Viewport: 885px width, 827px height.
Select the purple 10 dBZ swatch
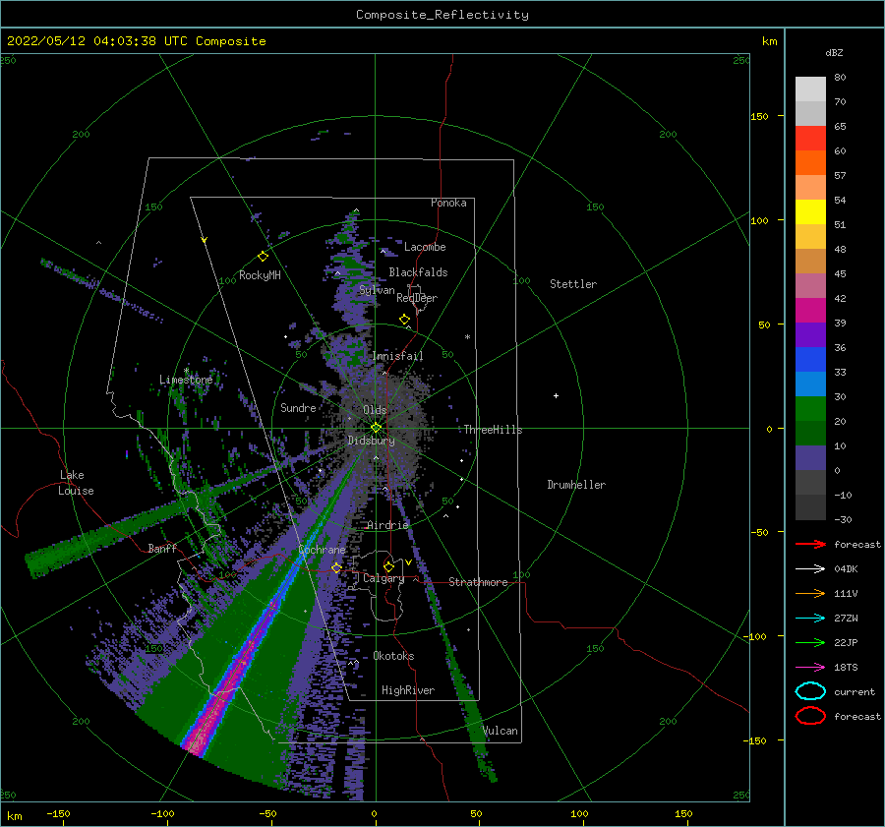(x=810, y=457)
